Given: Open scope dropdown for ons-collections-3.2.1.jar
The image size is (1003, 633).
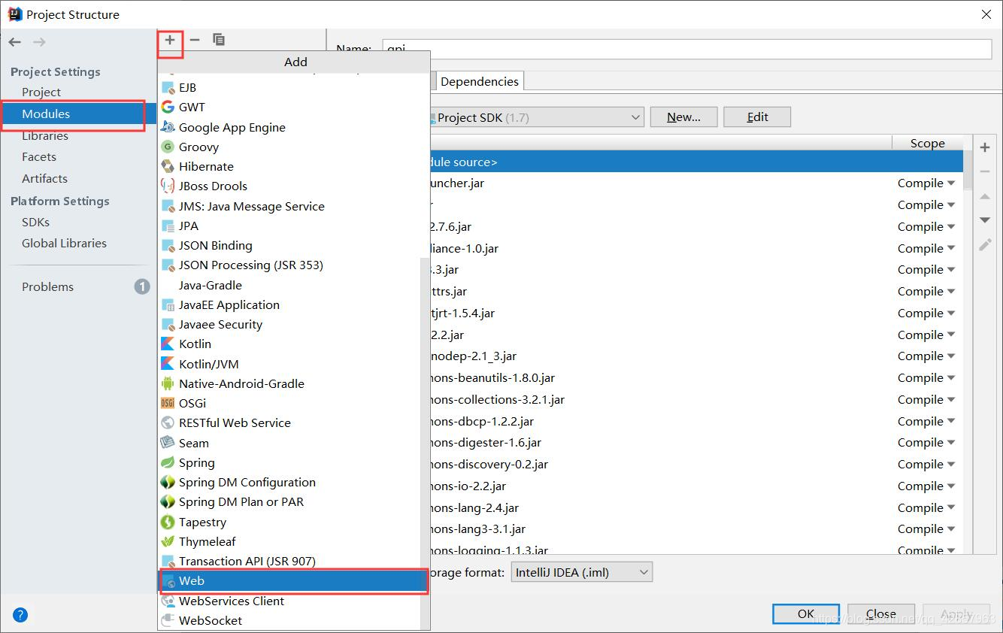Looking at the screenshot, I should 926,399.
